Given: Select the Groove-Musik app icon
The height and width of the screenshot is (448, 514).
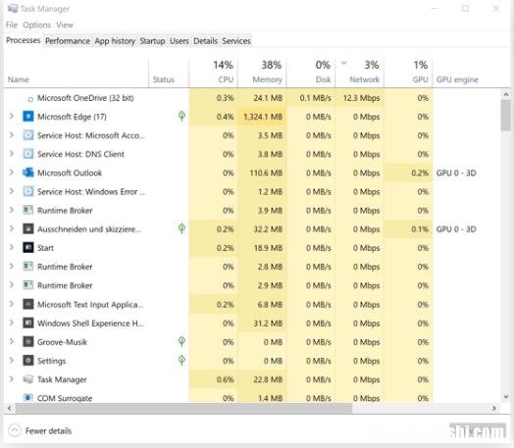Looking at the screenshot, I should 28,342.
